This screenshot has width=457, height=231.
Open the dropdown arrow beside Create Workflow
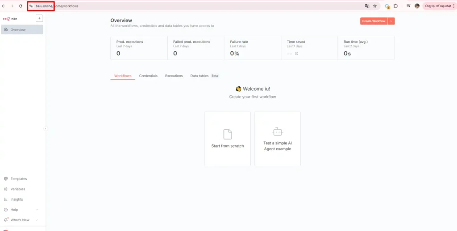coord(391,21)
